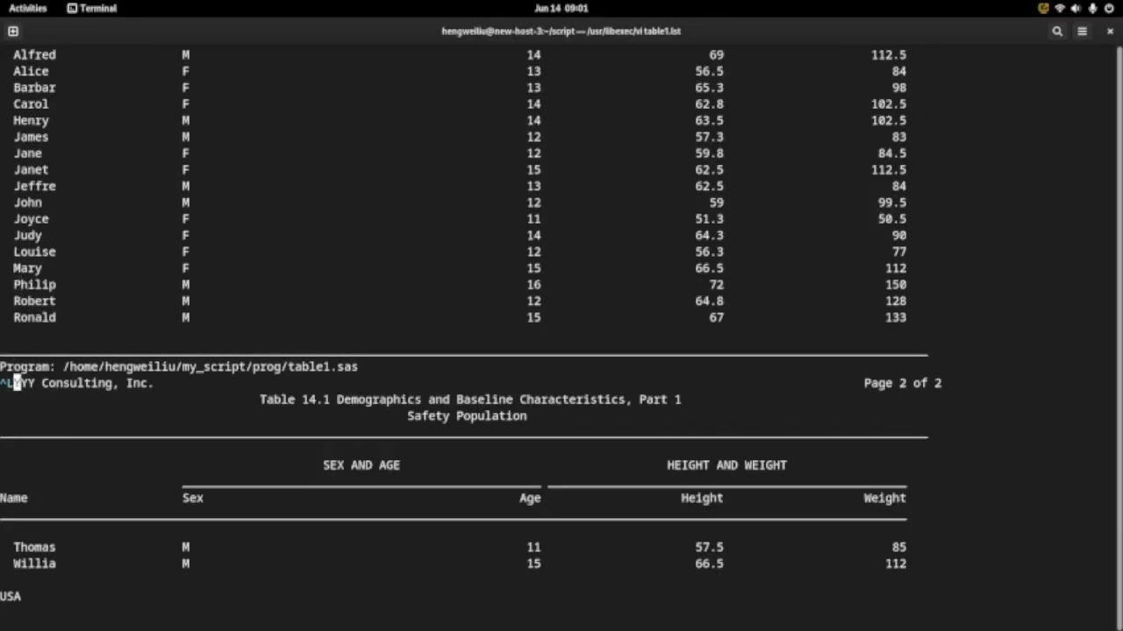The image size is (1123, 631).
Task: Open the Activities overview
Action: tap(27, 8)
